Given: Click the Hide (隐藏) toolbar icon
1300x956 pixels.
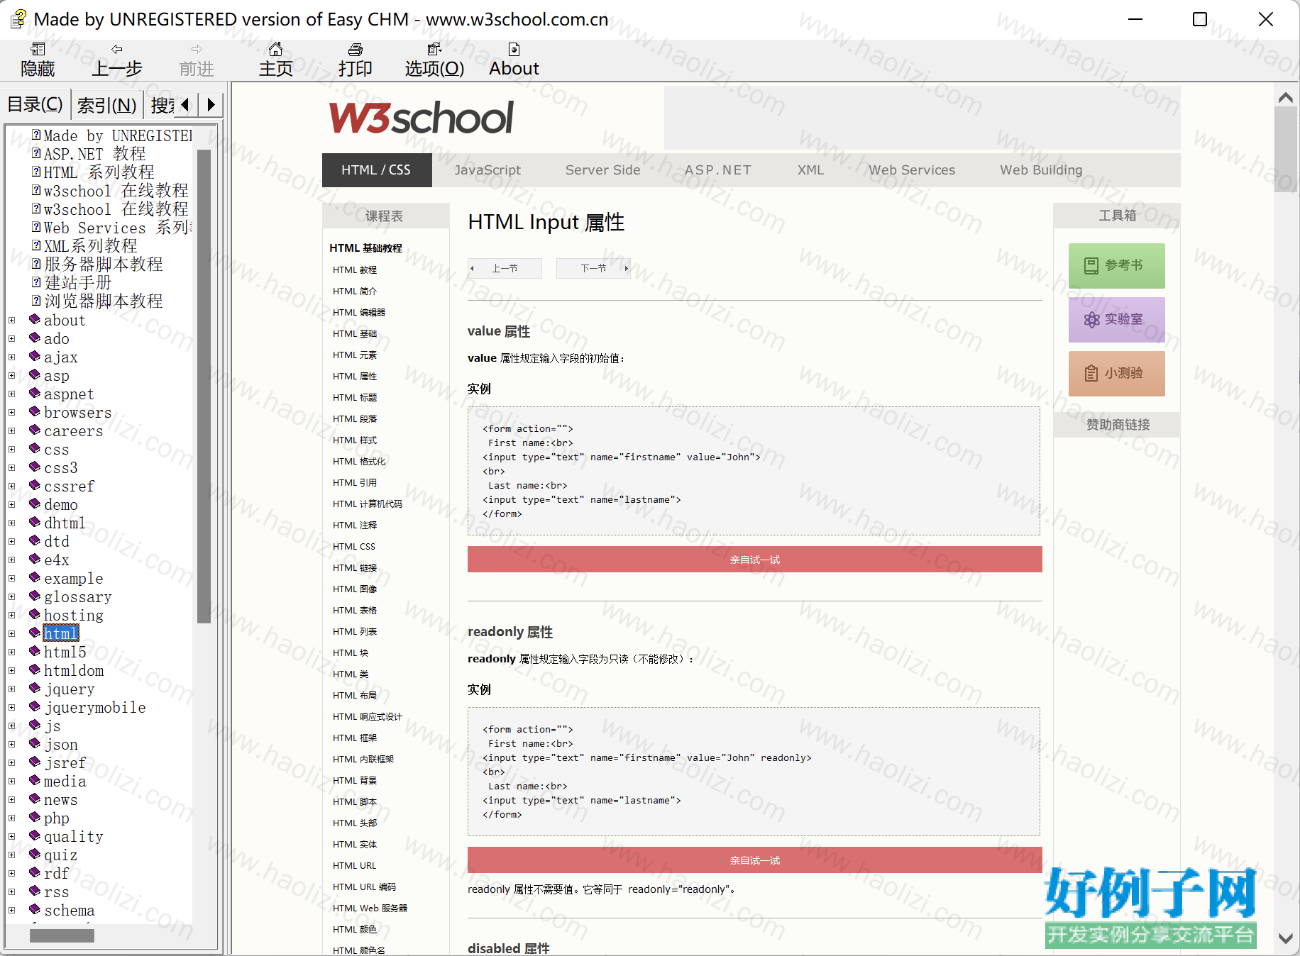Looking at the screenshot, I should pyautogui.click(x=38, y=49).
